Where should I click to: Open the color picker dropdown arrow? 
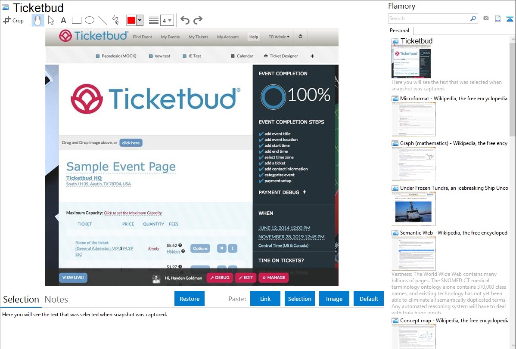tap(140, 20)
